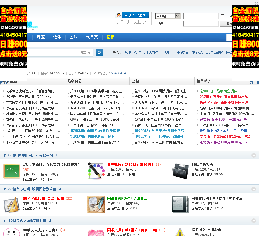
Task: Open the right 白金团队 banner ad
Action: click(x=246, y=36)
